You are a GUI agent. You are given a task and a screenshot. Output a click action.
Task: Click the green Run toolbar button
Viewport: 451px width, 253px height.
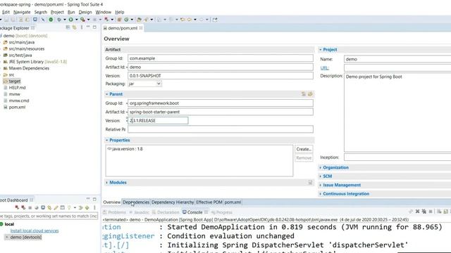[70, 20]
